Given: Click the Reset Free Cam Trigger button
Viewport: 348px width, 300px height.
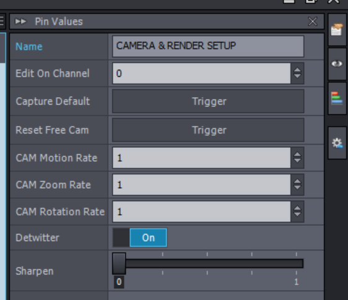Looking at the screenshot, I should pyautogui.click(x=208, y=130).
